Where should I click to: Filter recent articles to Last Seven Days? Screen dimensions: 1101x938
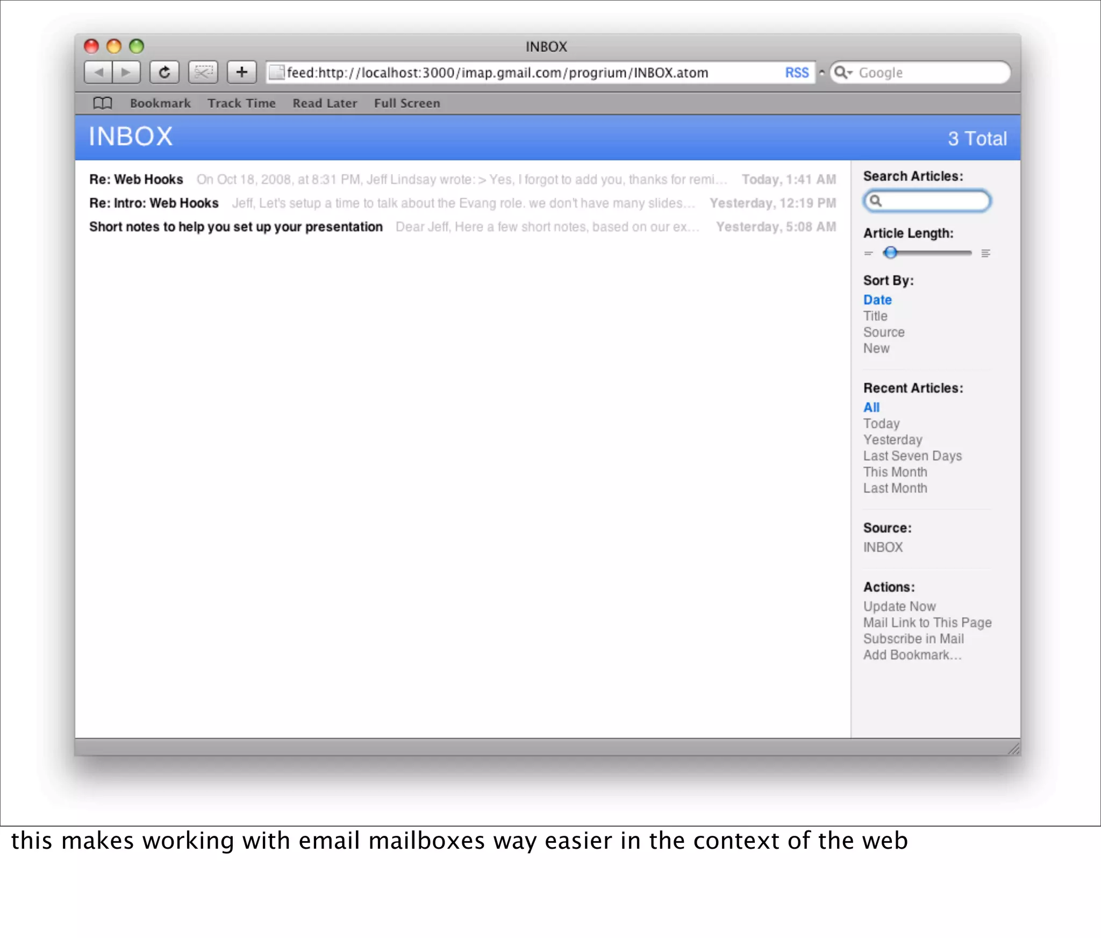coord(912,456)
